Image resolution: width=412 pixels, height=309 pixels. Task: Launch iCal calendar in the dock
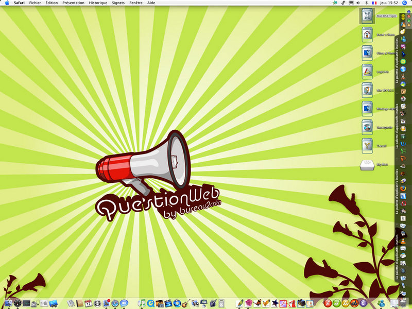(88, 303)
